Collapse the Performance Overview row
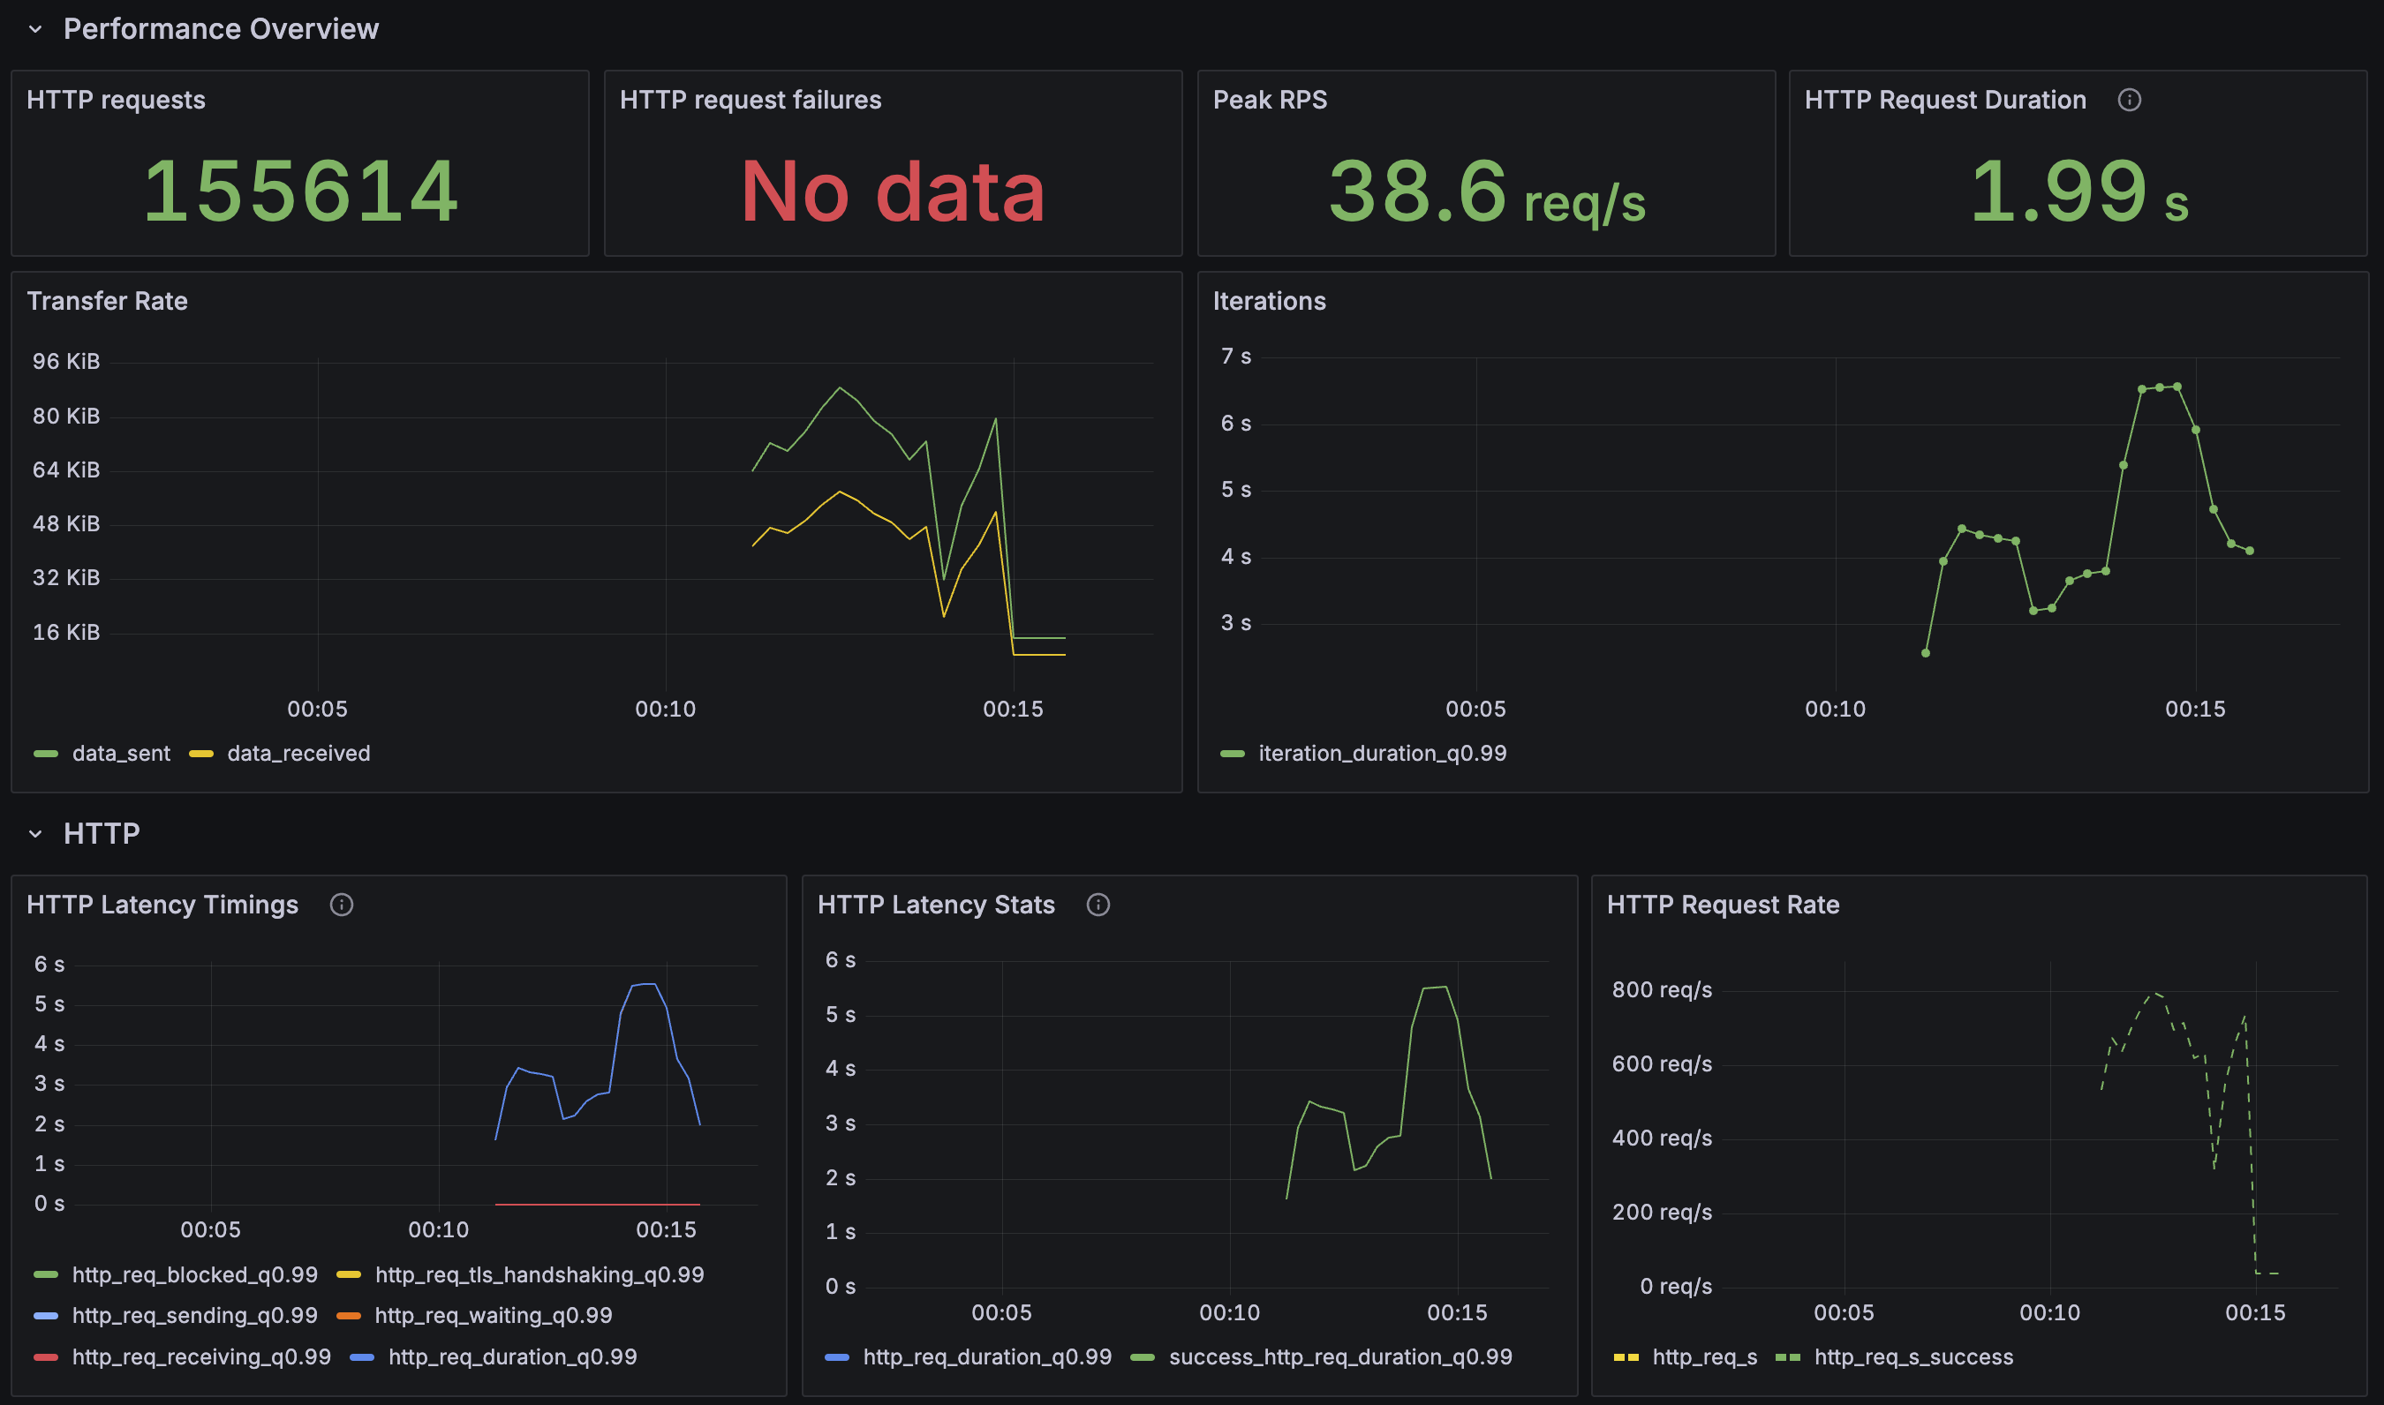The image size is (2384, 1405). (36, 29)
